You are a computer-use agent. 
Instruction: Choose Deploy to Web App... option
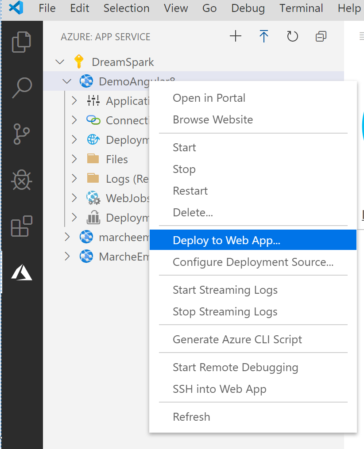[253, 240]
